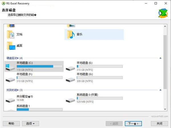Collapse the 找到的磁盘 (3) group
This screenshot has height=128, width=171.
click(160, 90)
